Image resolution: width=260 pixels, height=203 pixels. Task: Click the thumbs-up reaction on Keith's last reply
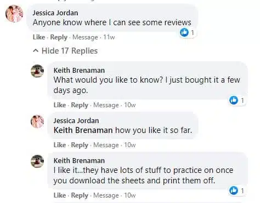coord(234,190)
